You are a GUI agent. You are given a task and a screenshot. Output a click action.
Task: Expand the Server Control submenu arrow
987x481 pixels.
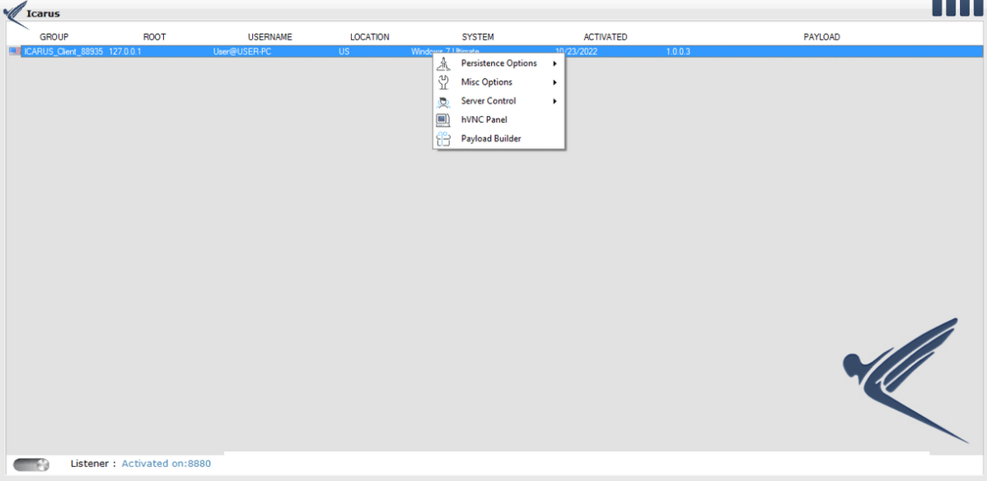pyautogui.click(x=555, y=101)
